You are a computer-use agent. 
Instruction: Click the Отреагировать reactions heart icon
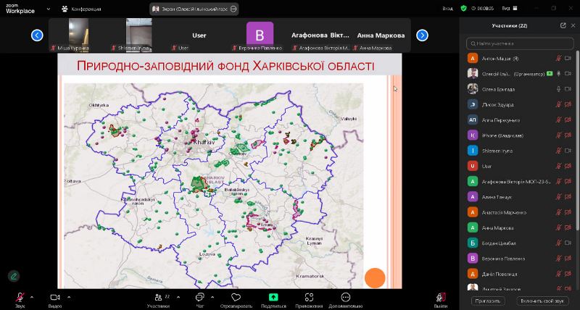click(236, 298)
